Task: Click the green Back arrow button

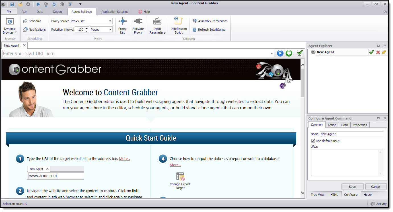Action: click(x=289, y=53)
